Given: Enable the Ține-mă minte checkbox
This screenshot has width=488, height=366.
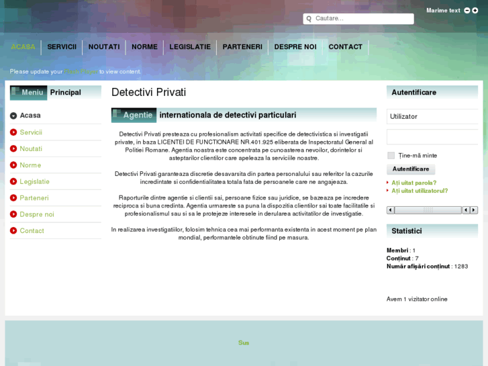Looking at the screenshot, I should (391, 155).
